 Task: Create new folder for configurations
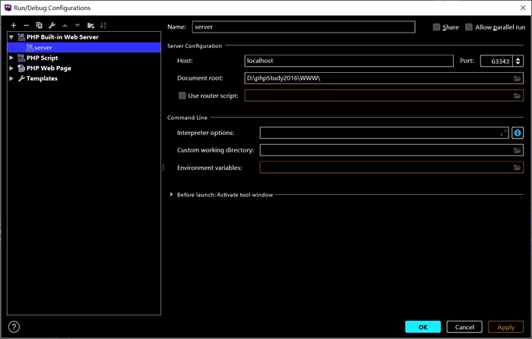[x=90, y=25]
